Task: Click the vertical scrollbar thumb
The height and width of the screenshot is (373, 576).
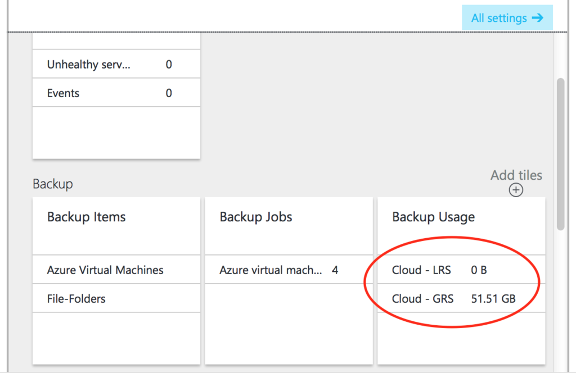Action: (x=560, y=154)
